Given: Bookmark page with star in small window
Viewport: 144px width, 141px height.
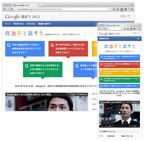Looking at the screenshot, I should click(121, 28).
